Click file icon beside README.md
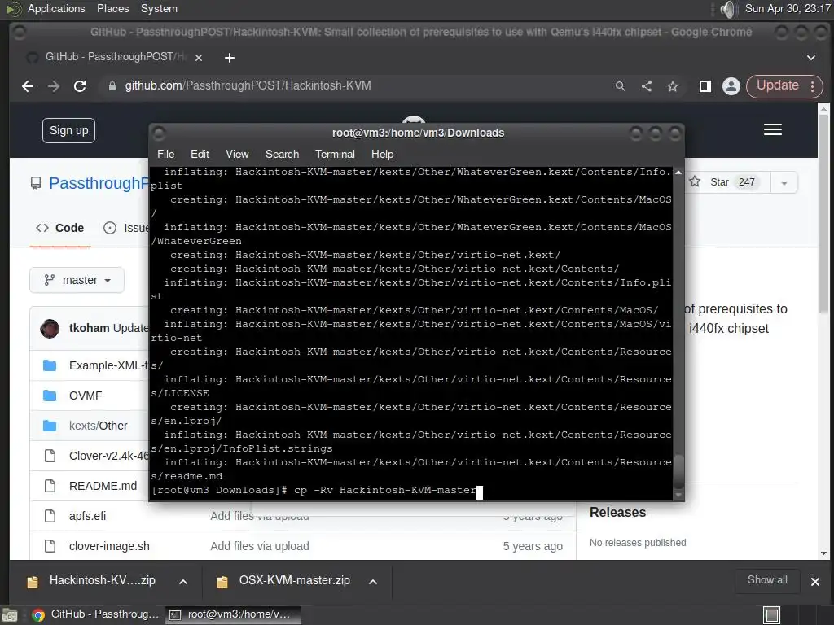 (x=50, y=486)
